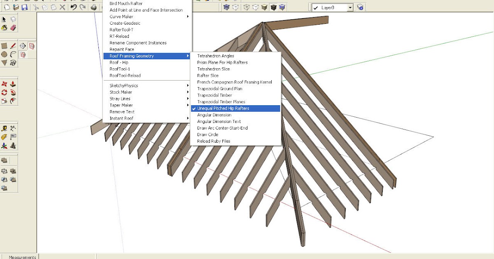494x259 pixels.
Task: Choose Tetrahedron Angles from submenu
Action: [215, 56]
